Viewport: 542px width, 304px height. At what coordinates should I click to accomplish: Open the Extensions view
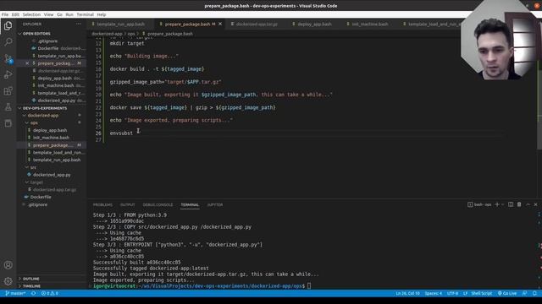point(8,90)
